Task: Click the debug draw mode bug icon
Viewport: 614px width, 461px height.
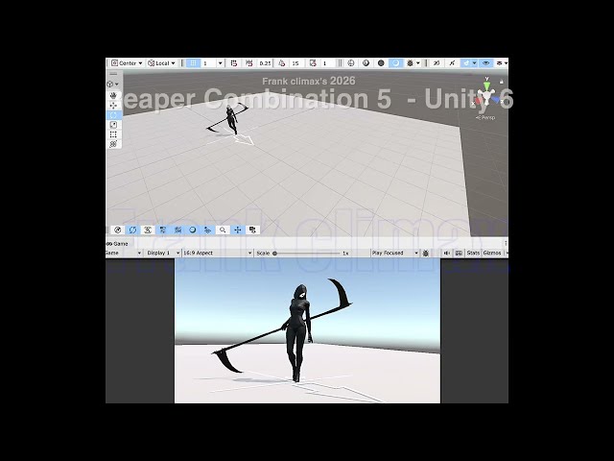Action: 410,63
